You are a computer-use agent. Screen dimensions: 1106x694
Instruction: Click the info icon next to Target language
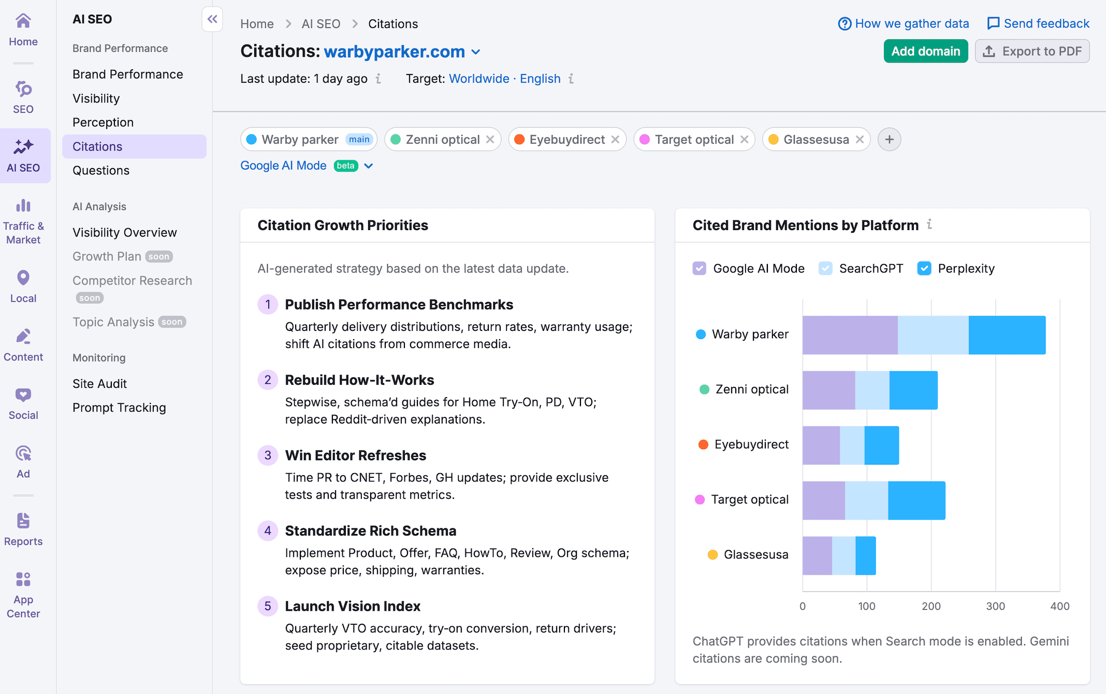571,79
